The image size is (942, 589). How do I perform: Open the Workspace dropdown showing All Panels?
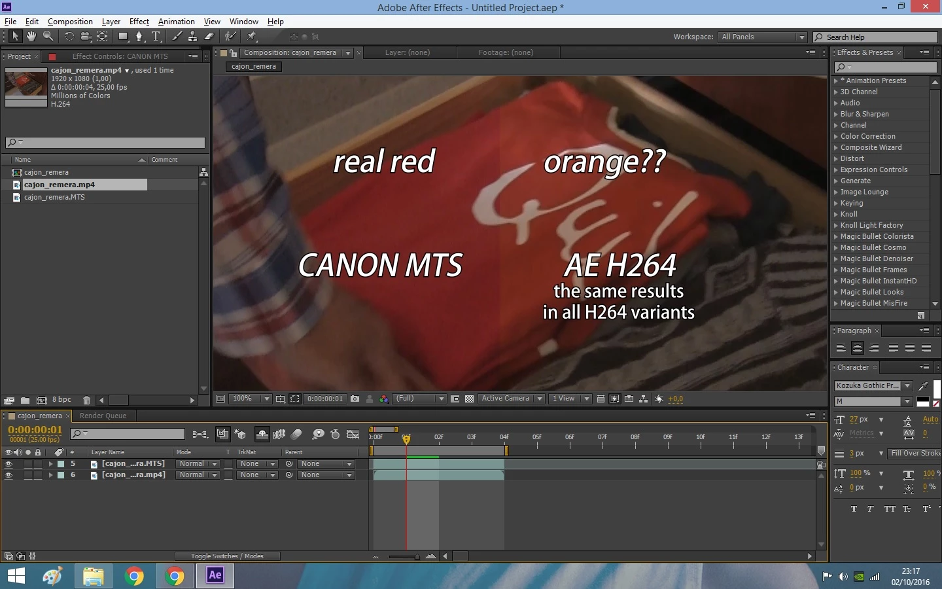763,37
